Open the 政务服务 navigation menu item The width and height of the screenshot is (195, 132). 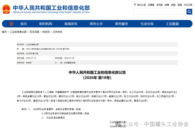click(x=122, y=24)
